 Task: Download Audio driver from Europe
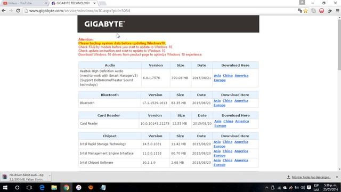pyautogui.click(x=220, y=80)
